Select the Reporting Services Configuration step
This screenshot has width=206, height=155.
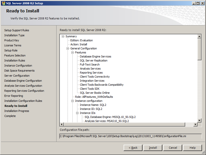point(24,91)
